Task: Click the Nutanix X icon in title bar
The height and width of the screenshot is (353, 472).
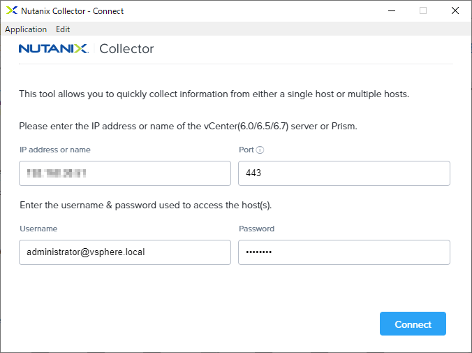Action: [x=9, y=10]
